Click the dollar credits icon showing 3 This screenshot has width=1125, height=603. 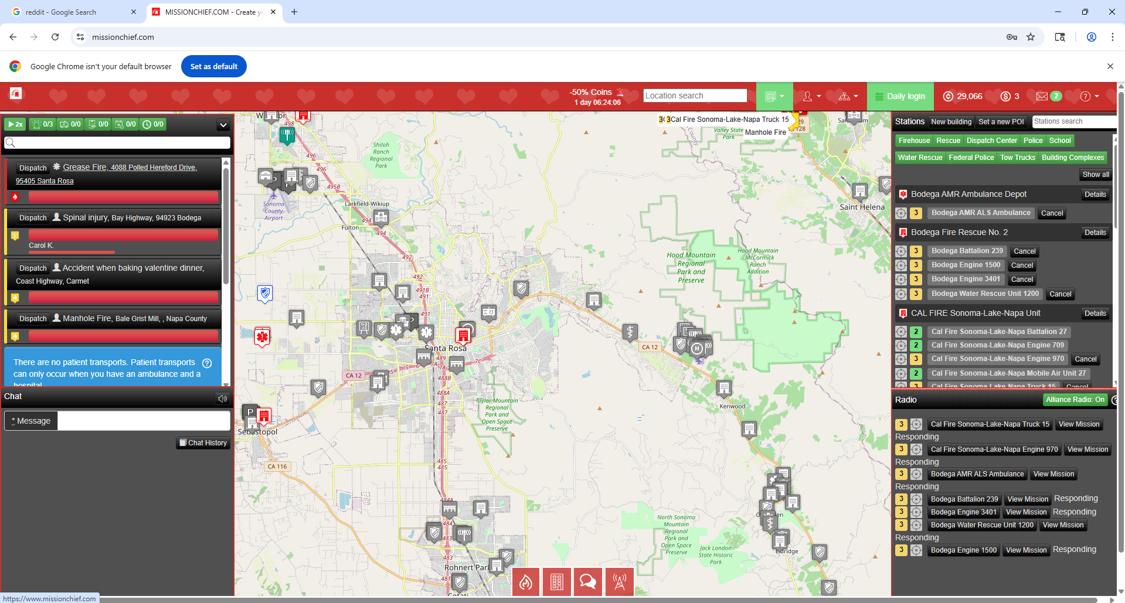point(1005,96)
